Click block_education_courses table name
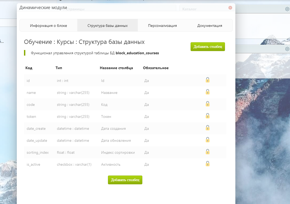Viewport: 290px width, 204px height. tap(137, 53)
